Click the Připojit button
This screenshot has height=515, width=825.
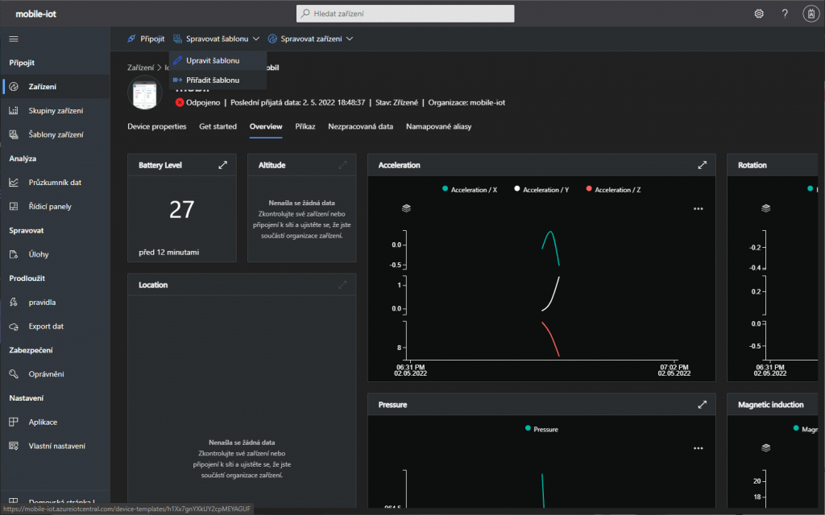146,39
